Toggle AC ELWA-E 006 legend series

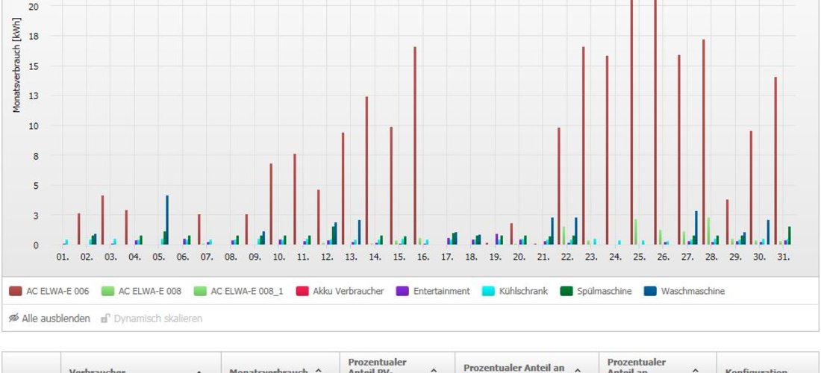[49, 292]
